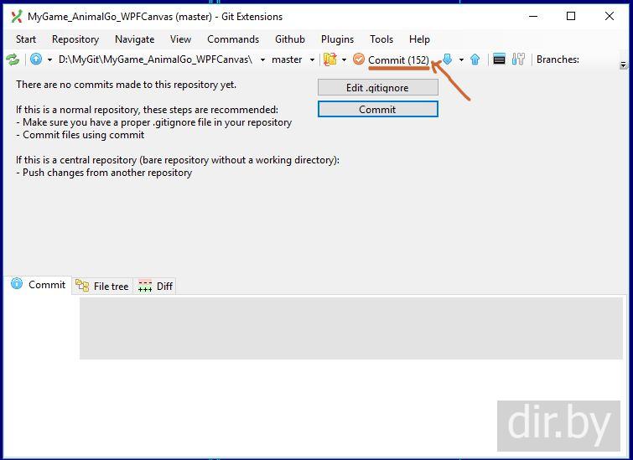Screen dimensions: 633x460
Task: Click '- Push changes from another repository' text
Action: pyautogui.click(x=104, y=173)
